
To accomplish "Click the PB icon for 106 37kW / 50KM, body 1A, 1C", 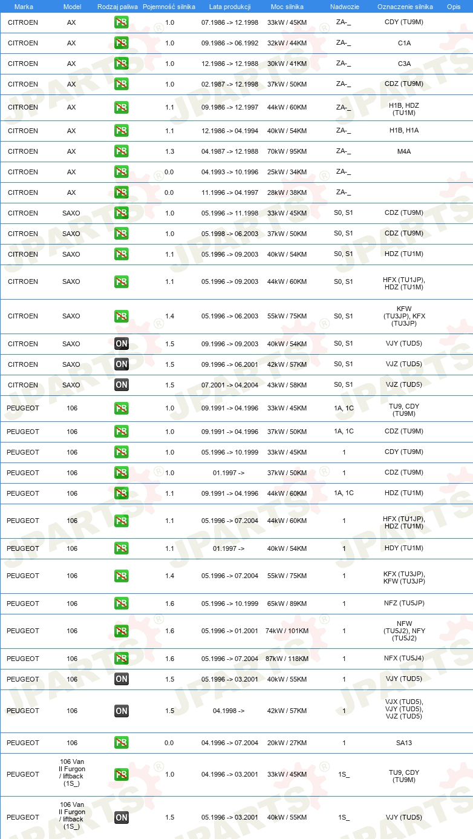I will click(x=122, y=432).
